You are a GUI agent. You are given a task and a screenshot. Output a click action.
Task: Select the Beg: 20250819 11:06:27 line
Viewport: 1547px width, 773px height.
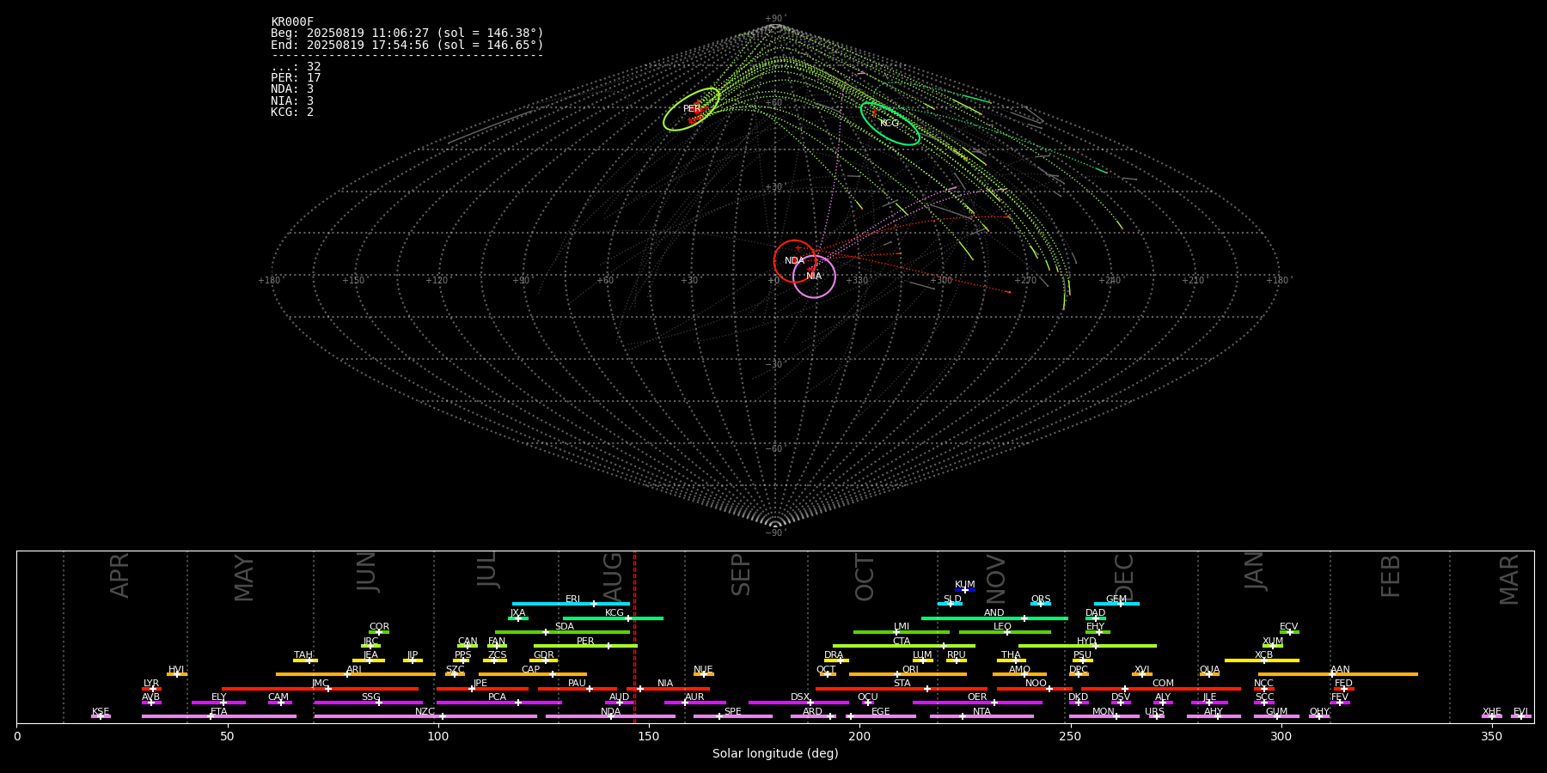pyautogui.click(x=407, y=33)
